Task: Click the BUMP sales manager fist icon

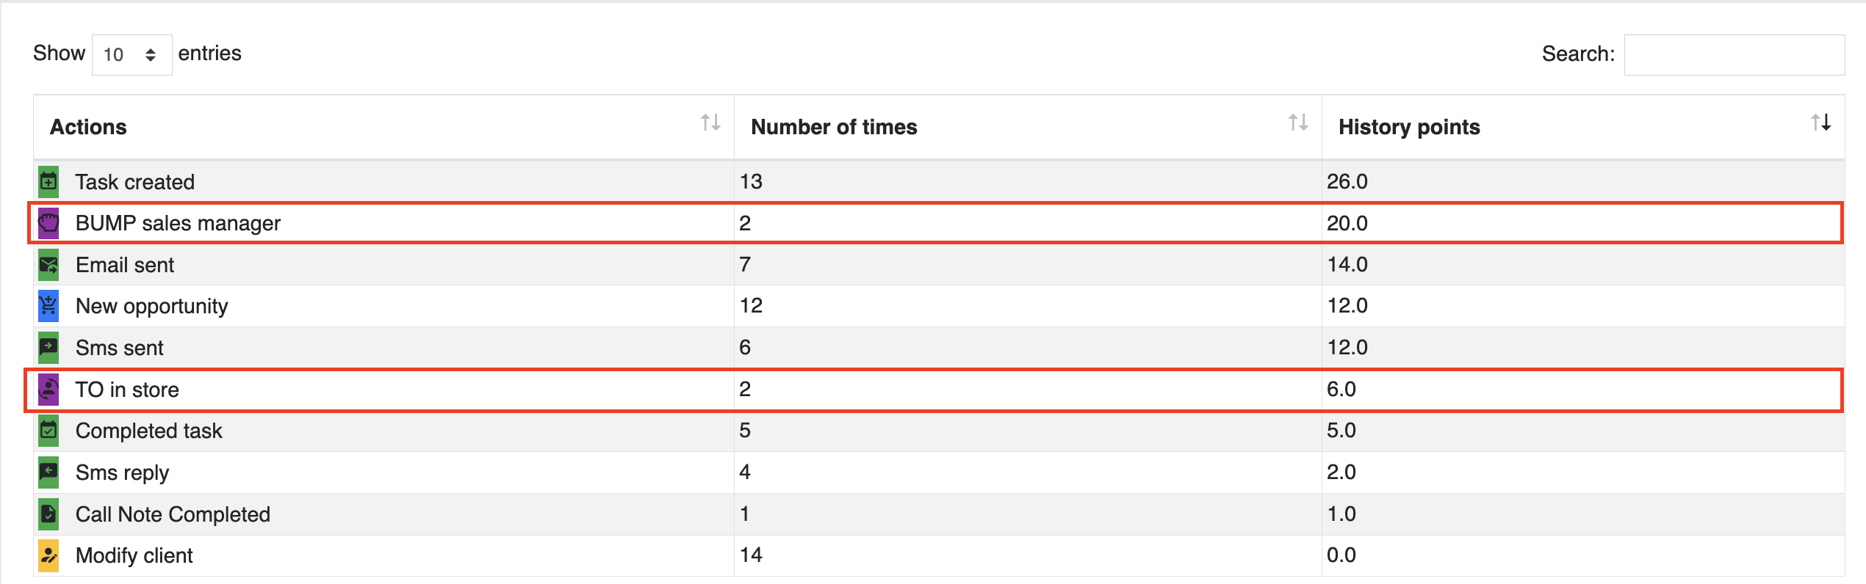Action: pyautogui.click(x=48, y=223)
